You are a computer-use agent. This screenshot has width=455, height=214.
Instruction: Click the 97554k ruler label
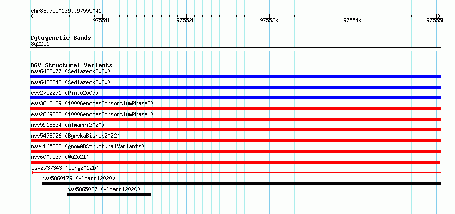(353, 20)
